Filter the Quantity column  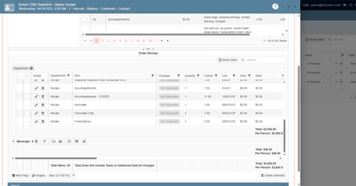[198, 76]
